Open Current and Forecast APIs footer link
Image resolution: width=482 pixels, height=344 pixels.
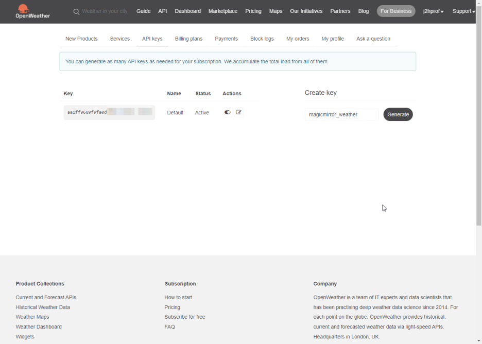tap(46, 297)
